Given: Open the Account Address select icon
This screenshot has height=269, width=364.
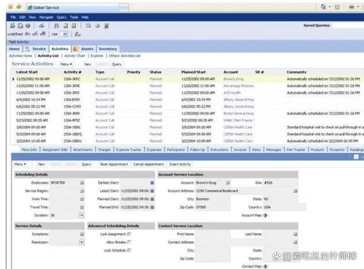Looking at the screenshot, I should [296, 191].
